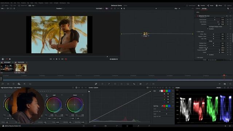Open the RGB Mixer palette
Image resolution: width=233 pixels, height=131 pixels.
(x=24, y=84)
